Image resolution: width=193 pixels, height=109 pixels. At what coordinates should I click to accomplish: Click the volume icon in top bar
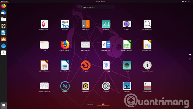pyautogui.click(x=186, y=1)
